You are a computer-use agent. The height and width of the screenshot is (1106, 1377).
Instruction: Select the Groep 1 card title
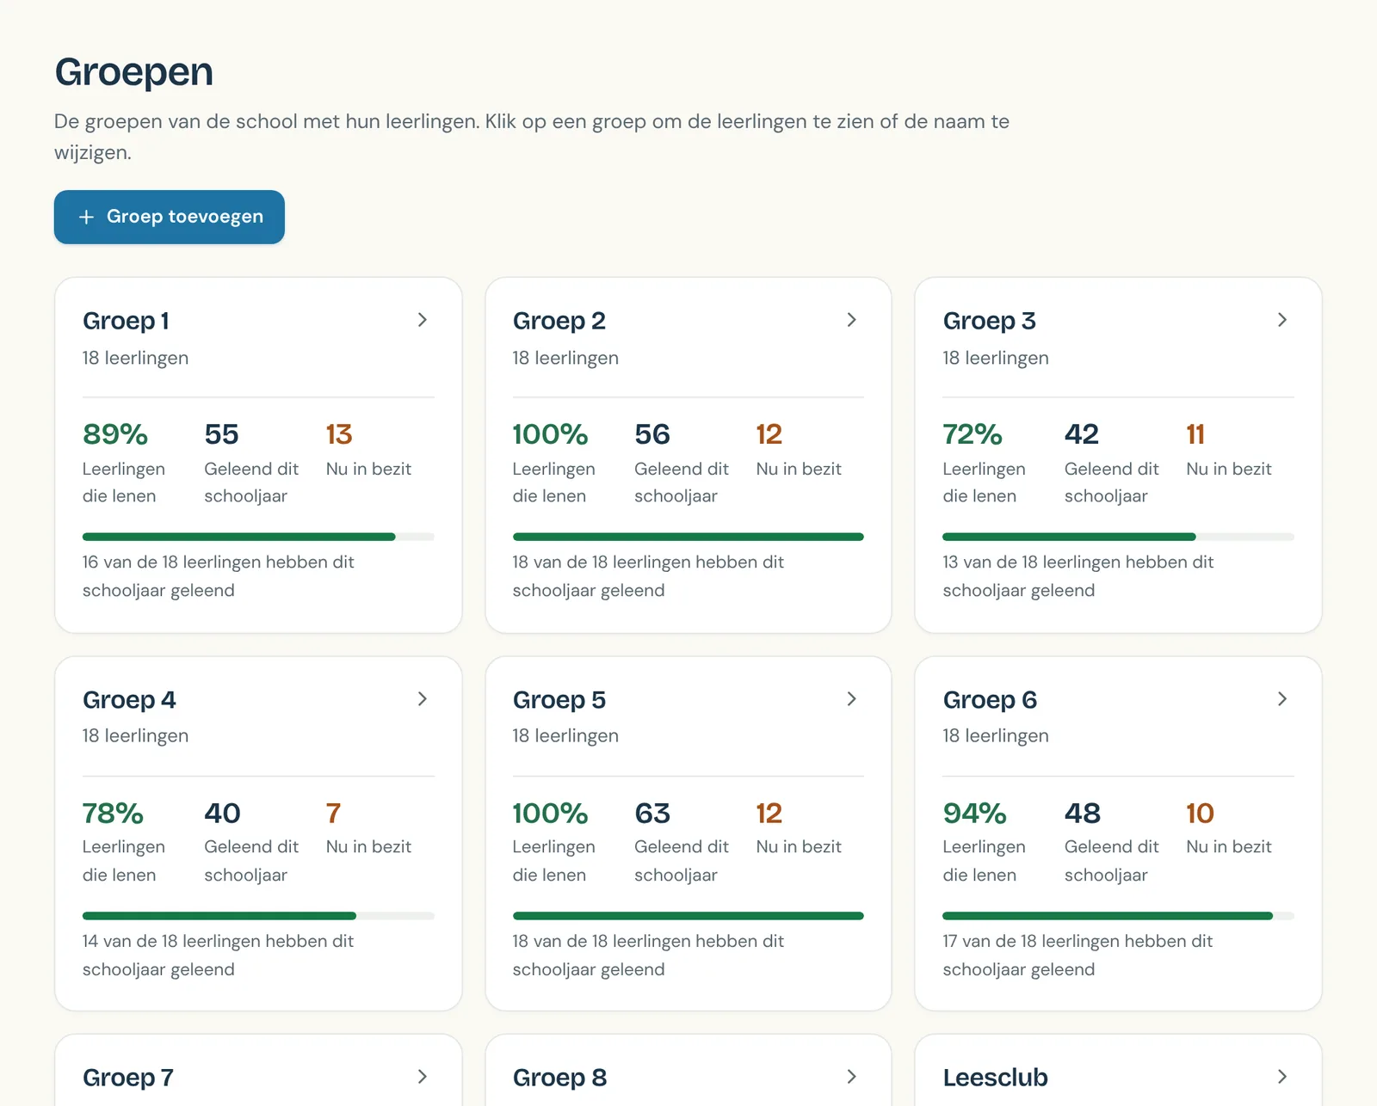pyautogui.click(x=126, y=321)
